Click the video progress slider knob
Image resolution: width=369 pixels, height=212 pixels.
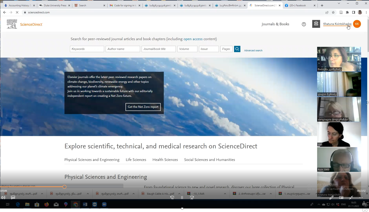[64, 187]
